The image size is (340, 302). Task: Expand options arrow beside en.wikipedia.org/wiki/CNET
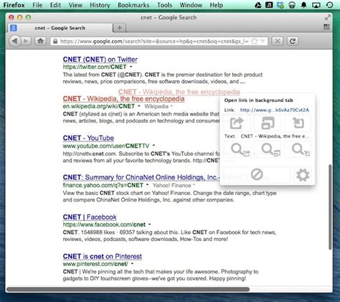139,106
